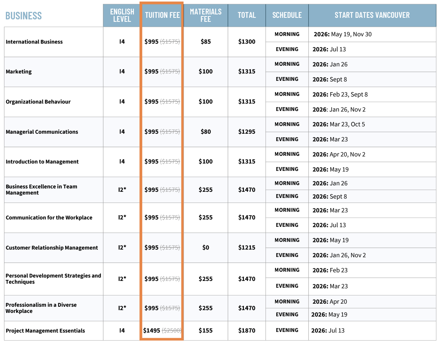Click the $1870 total cell
This screenshot has width=441, height=343.
[246, 330]
